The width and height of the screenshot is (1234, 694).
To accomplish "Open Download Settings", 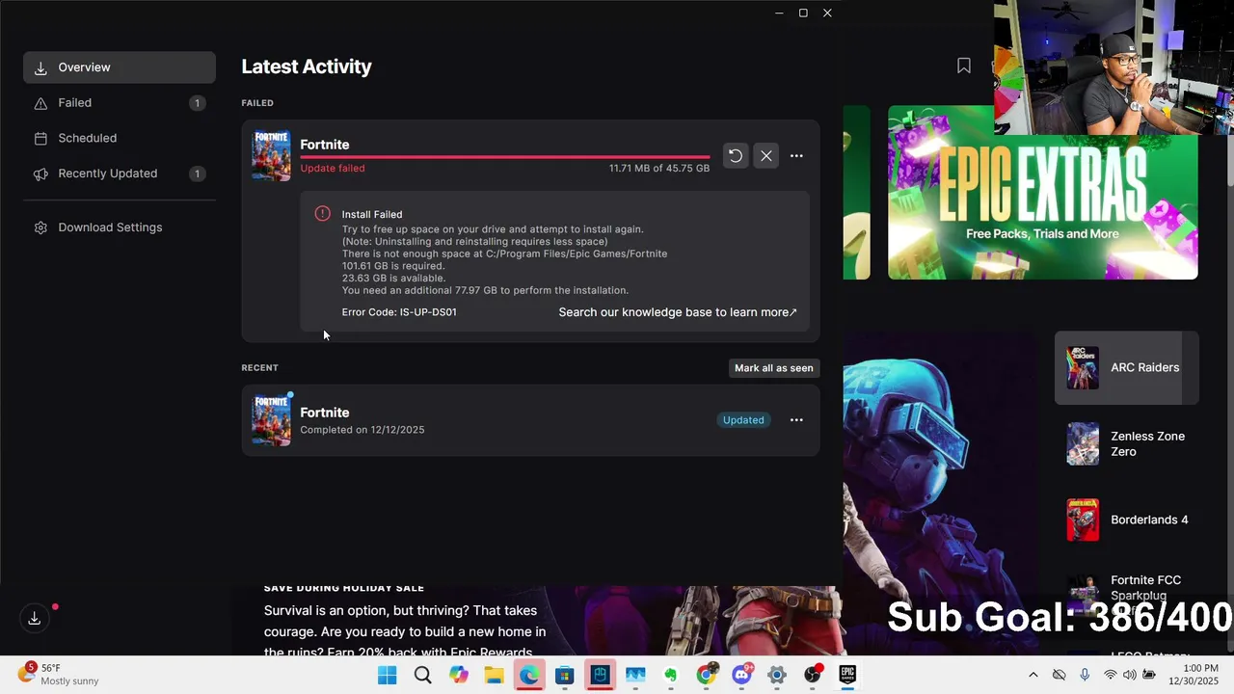I will (120, 227).
